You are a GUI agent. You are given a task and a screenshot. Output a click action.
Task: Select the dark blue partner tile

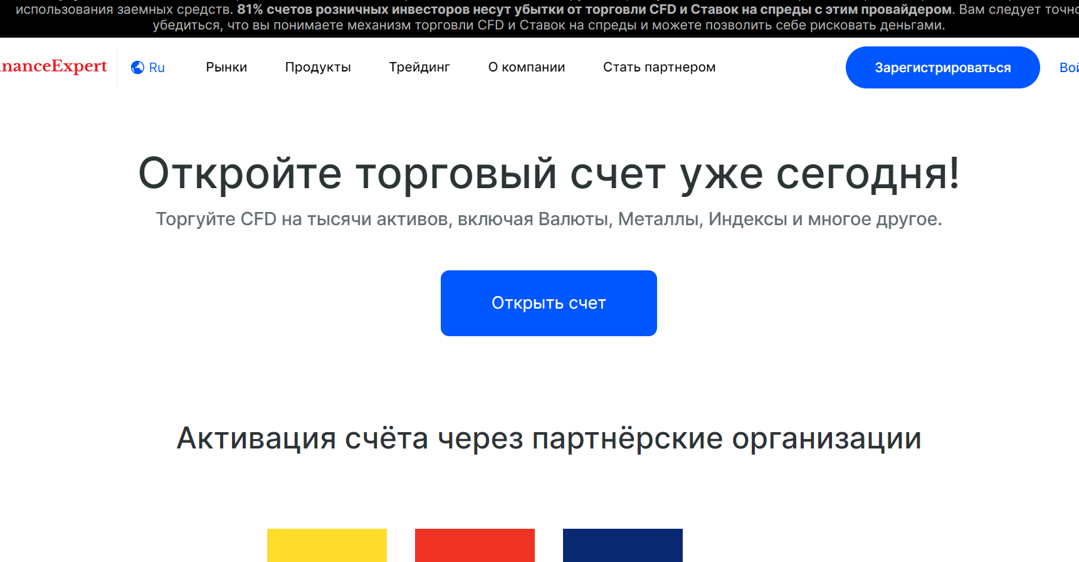[x=623, y=544]
